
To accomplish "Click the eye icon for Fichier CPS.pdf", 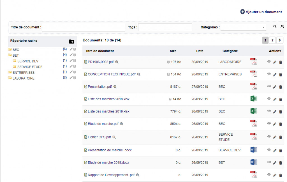I will (x=269, y=136).
